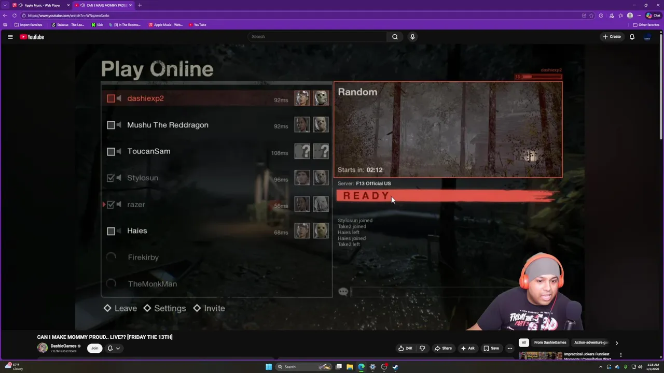Click the browser address bar URL
The height and width of the screenshot is (373, 664).
[68, 16]
